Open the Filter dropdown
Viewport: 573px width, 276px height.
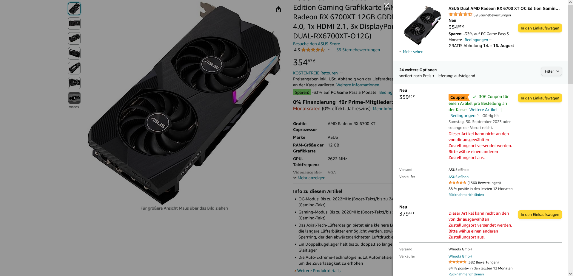point(552,71)
